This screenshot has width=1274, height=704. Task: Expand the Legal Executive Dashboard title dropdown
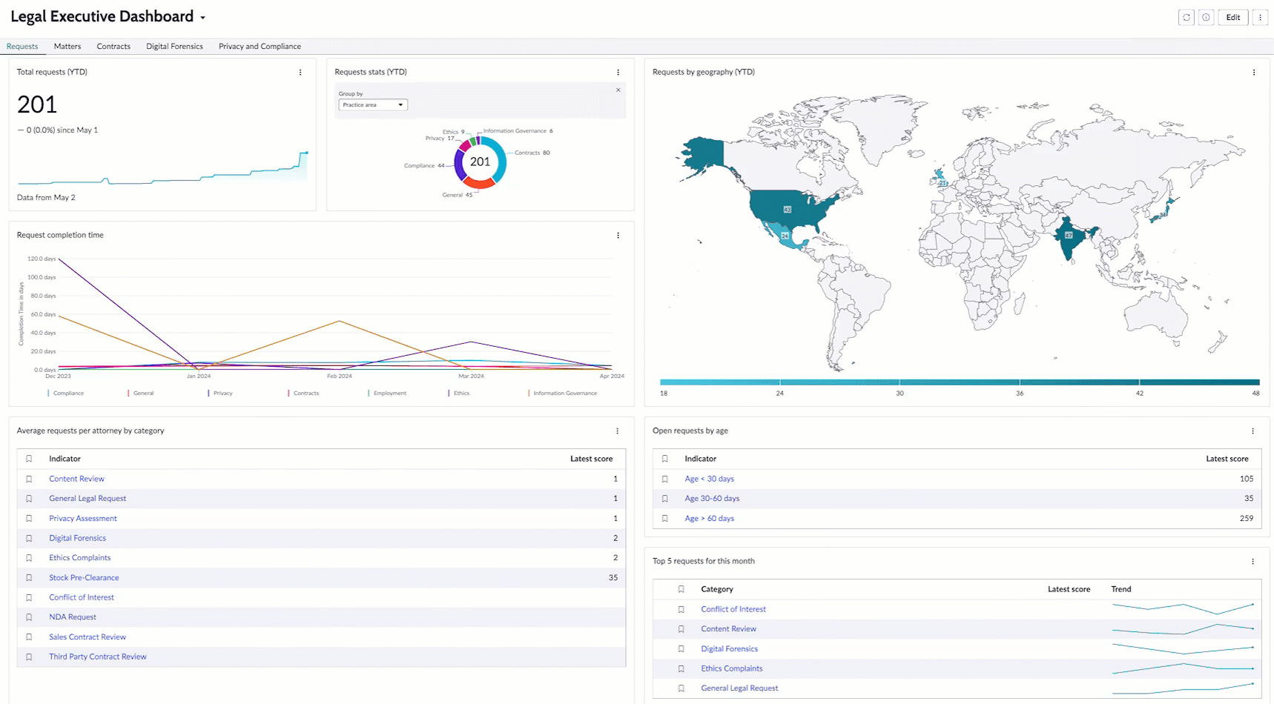click(x=202, y=18)
